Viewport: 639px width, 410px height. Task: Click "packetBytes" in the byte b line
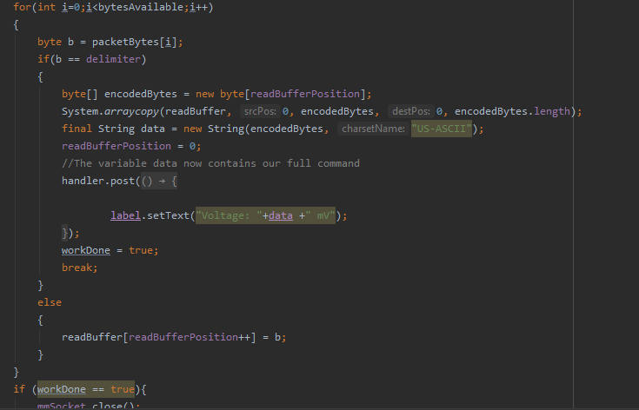(x=125, y=42)
